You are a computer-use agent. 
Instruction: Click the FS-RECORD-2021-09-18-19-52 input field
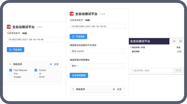[97, 26]
